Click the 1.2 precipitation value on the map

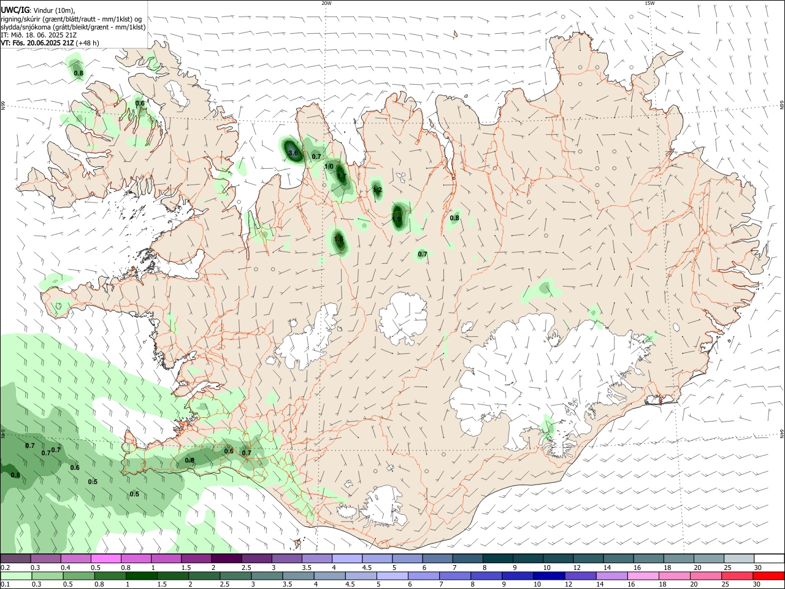point(378,190)
